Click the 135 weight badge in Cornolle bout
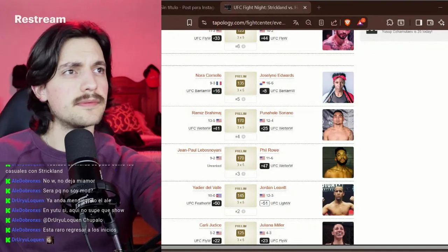 click(240, 83)
